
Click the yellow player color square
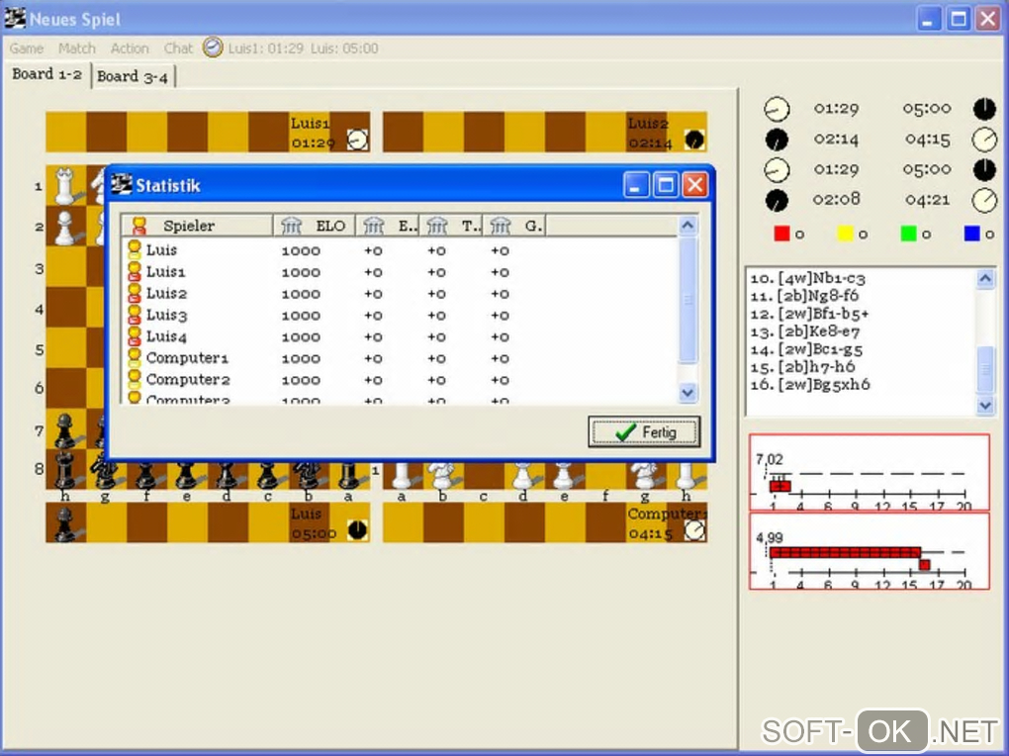pyautogui.click(x=844, y=234)
